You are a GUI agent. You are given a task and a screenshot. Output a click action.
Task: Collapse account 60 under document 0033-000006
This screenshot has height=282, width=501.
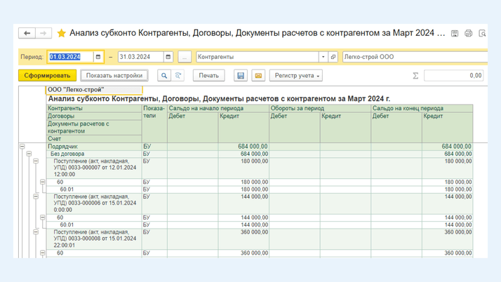(43, 217)
